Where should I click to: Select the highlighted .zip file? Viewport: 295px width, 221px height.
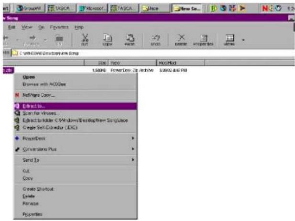click(x=8, y=70)
